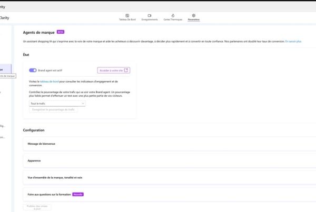The width and height of the screenshot is (316, 212).
Task: Expand Vue d'ensemble de la marque section
Action: (170, 178)
